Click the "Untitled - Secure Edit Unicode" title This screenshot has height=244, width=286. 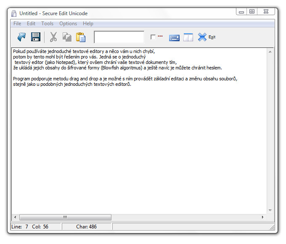coord(53,13)
